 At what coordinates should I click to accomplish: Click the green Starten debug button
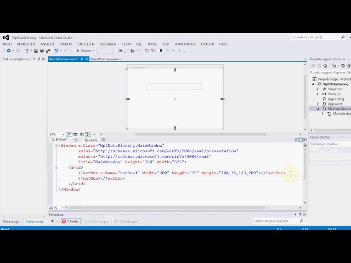pos(83,51)
